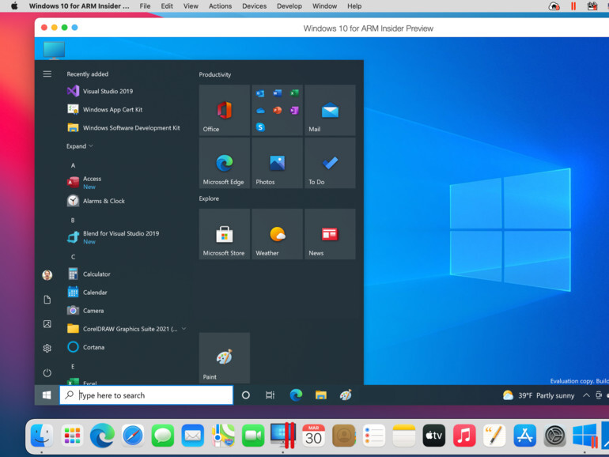The width and height of the screenshot is (609, 457).
Task: Open the Microsoft Store tile
Action: [224, 234]
